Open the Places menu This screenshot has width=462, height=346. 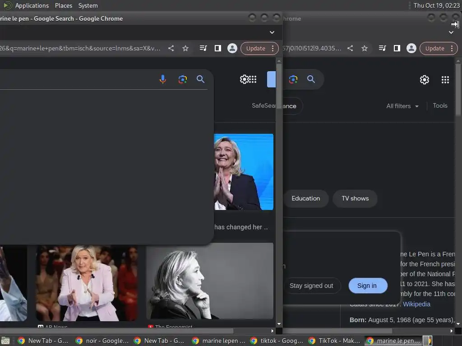[63, 5]
